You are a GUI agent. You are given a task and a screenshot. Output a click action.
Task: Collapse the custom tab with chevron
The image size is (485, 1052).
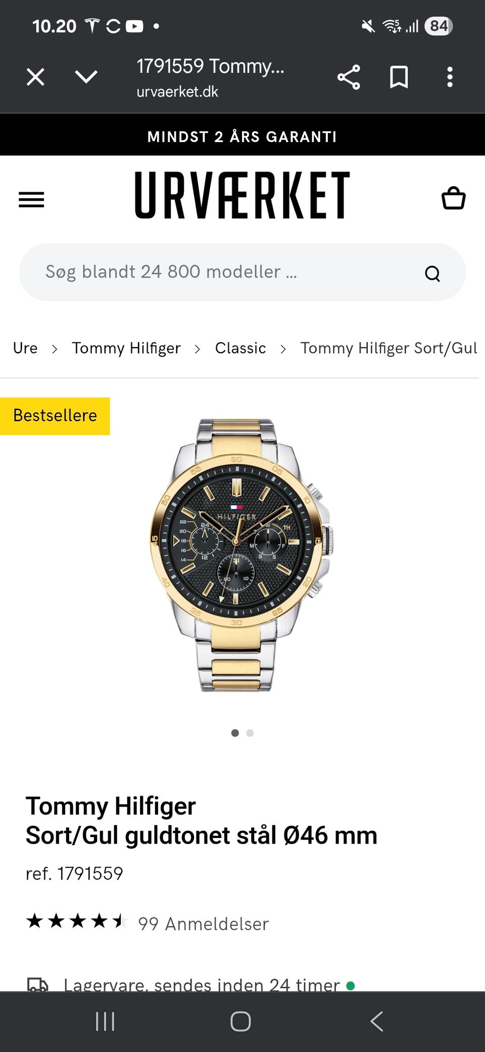[86, 77]
